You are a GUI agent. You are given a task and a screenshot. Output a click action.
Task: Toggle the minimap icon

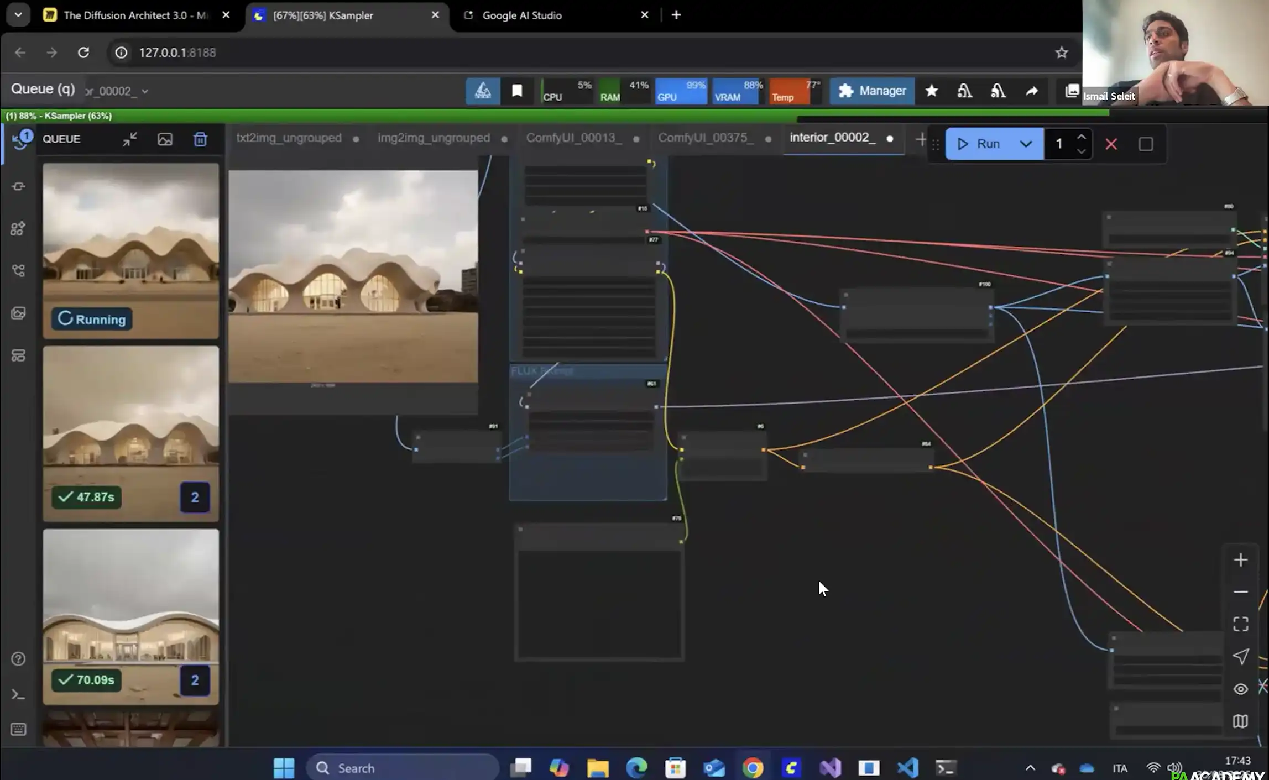[1240, 721]
